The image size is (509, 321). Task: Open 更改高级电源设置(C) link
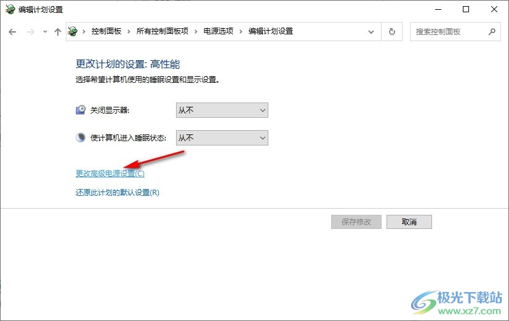point(110,174)
